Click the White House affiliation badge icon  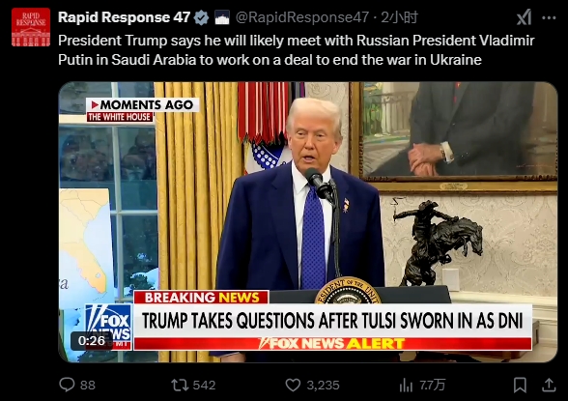pos(222,17)
